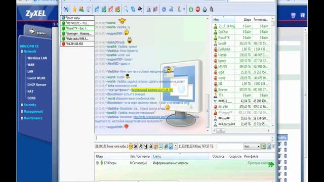This screenshot has height=182, width=324.
Task: Open the red folder with green check icon
Action: click(117, 9)
